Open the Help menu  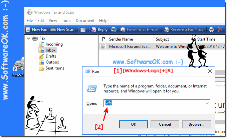pyautogui.click(x=103, y=21)
